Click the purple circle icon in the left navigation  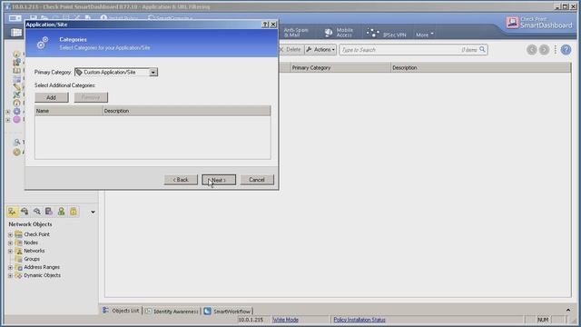pyautogui.click(x=16, y=119)
